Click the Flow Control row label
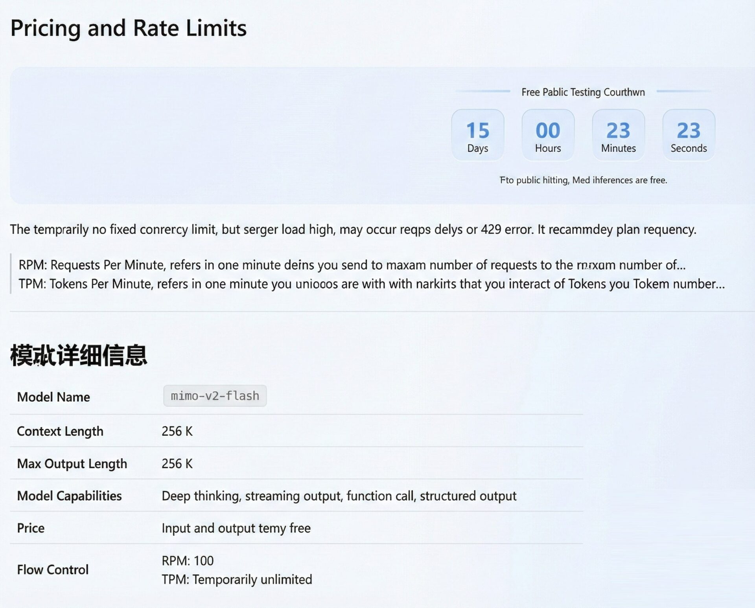Image resolution: width=755 pixels, height=608 pixels. point(53,569)
